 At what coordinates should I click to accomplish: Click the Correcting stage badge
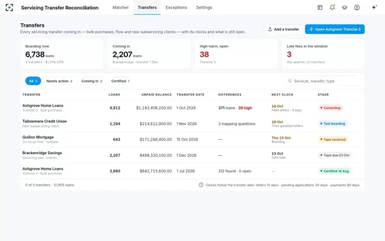330,108
